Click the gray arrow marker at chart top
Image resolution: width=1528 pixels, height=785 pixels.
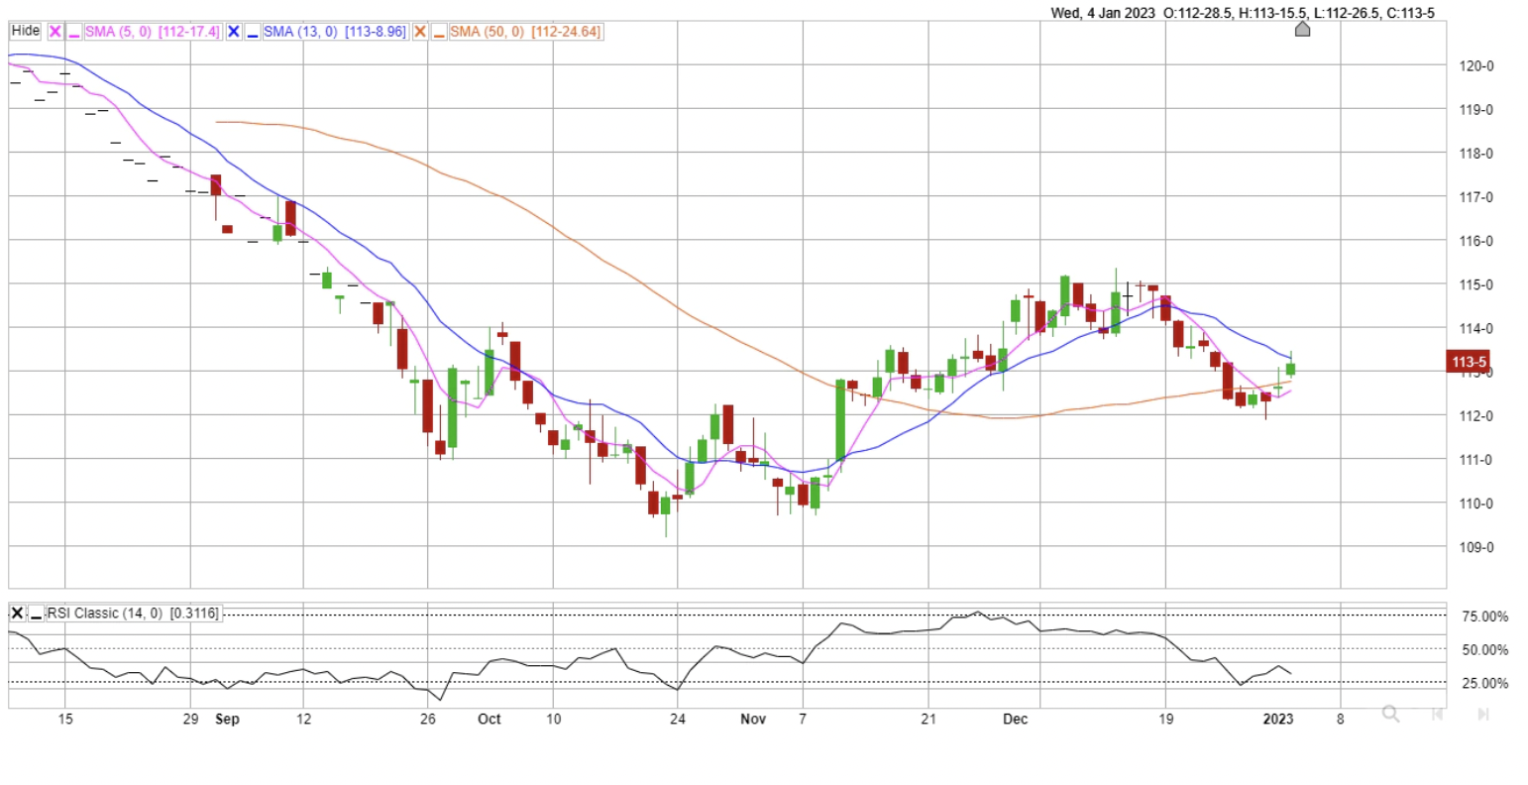(x=1302, y=29)
